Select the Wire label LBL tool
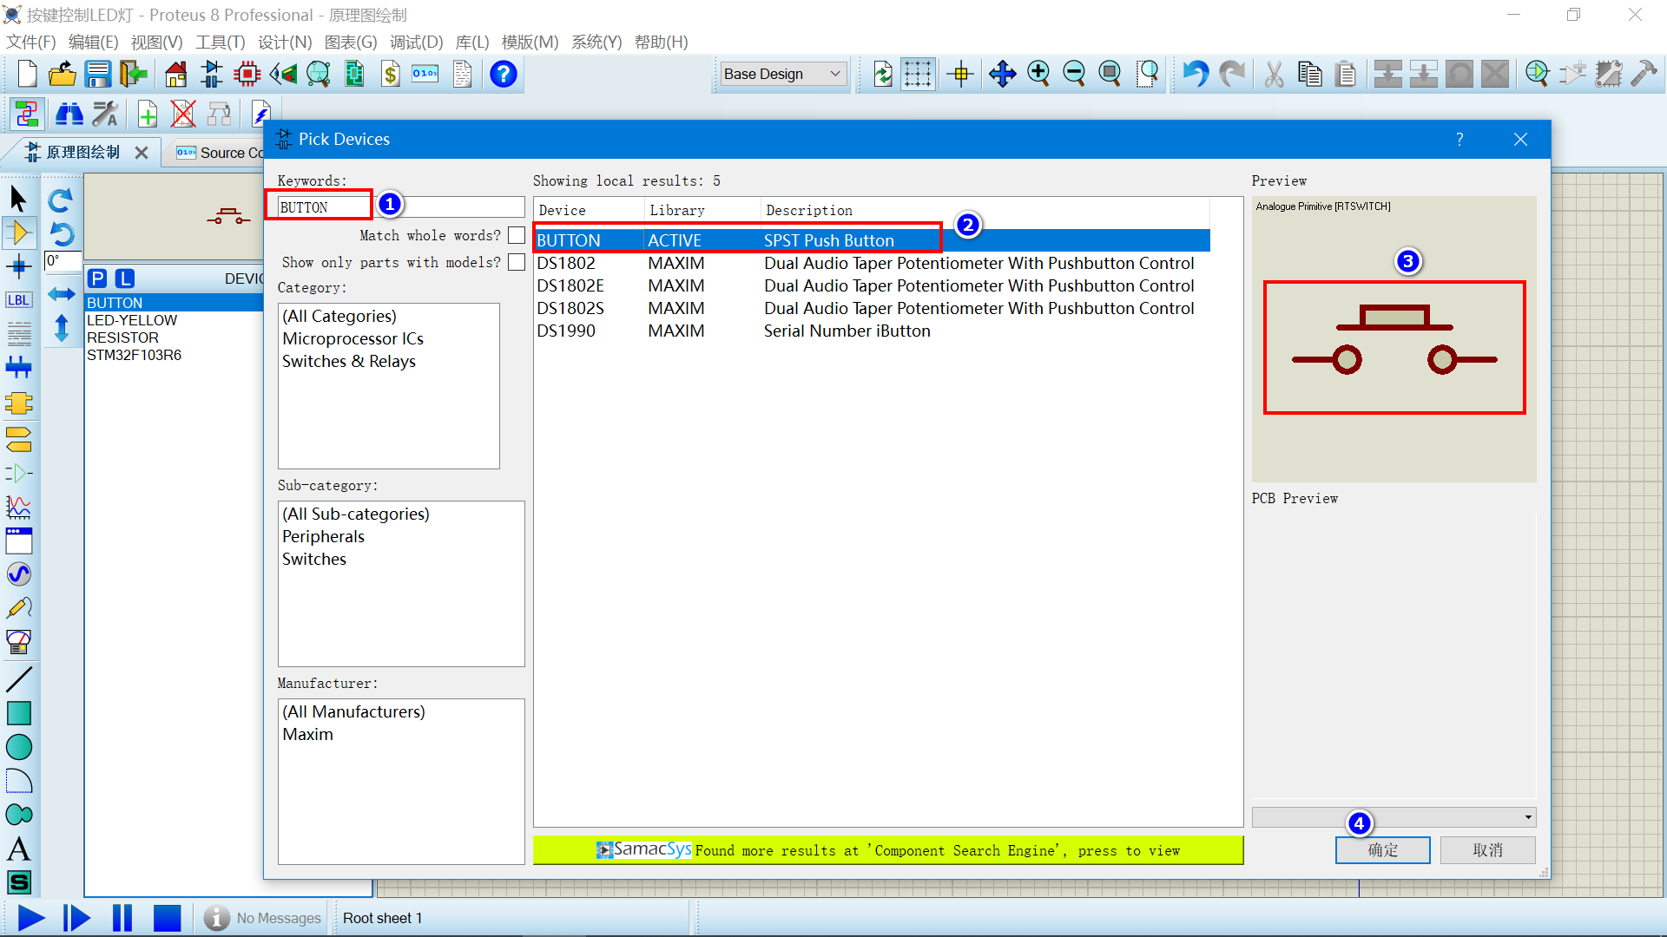1667x937 pixels. pos(19,300)
